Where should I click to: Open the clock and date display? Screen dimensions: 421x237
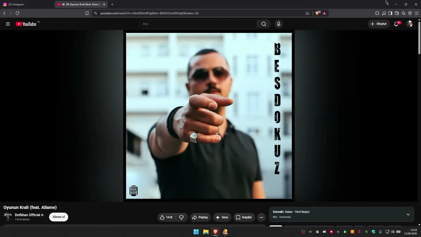(x=411, y=232)
